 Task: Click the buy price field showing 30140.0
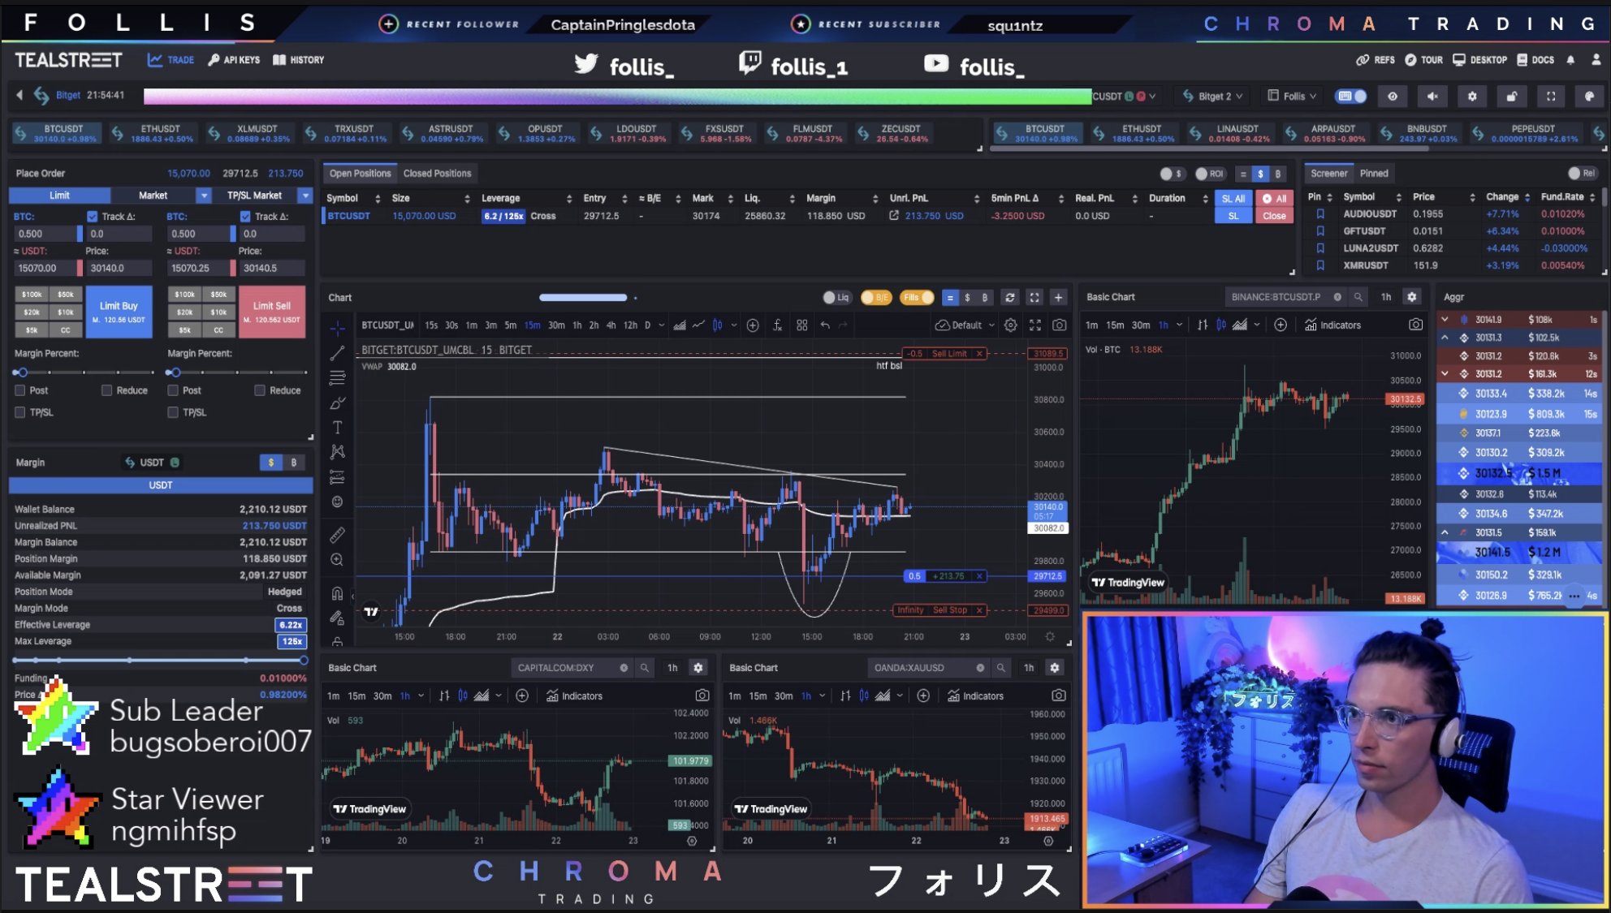pos(119,268)
